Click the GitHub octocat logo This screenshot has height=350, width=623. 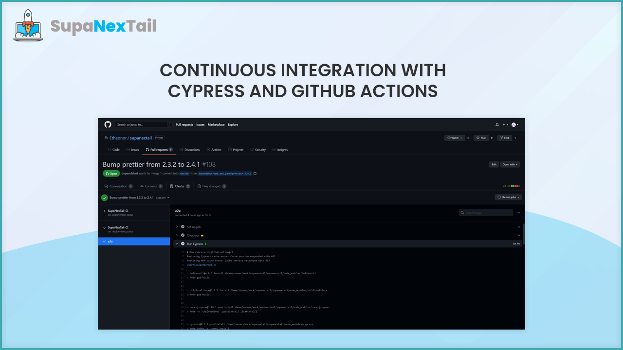(x=108, y=124)
